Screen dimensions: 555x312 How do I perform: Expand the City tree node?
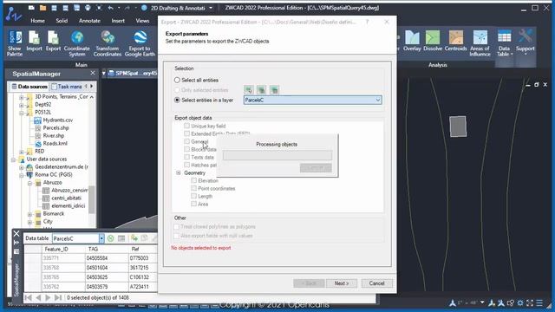click(x=29, y=222)
